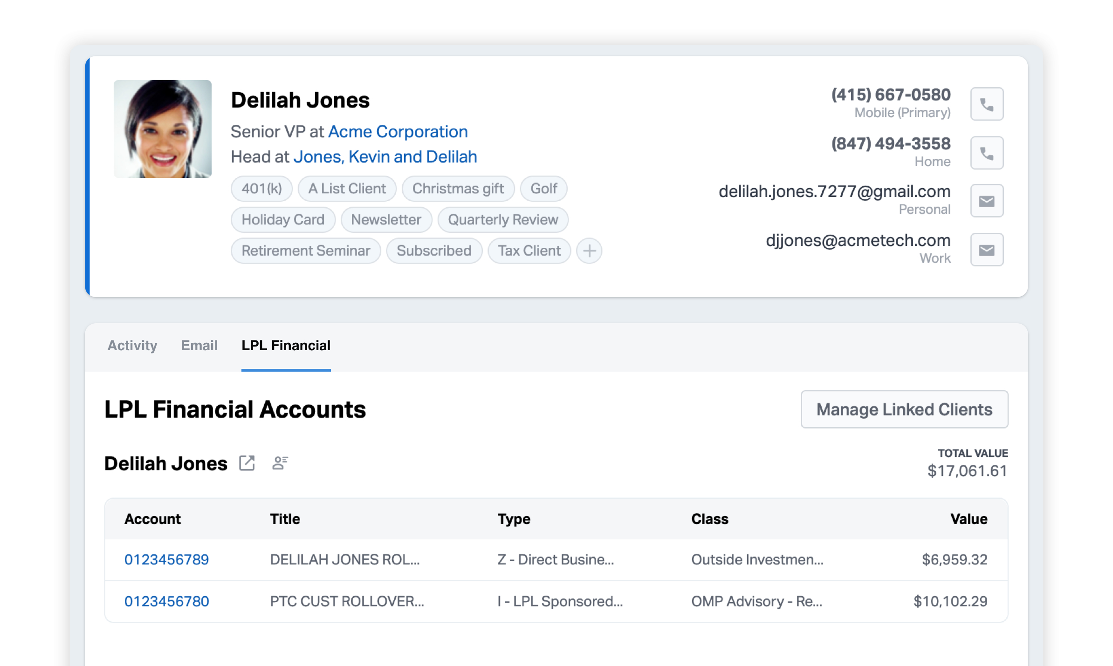The width and height of the screenshot is (1113, 666).
Task: Email djjones@acmetech.com via the envelope icon
Action: pos(986,250)
